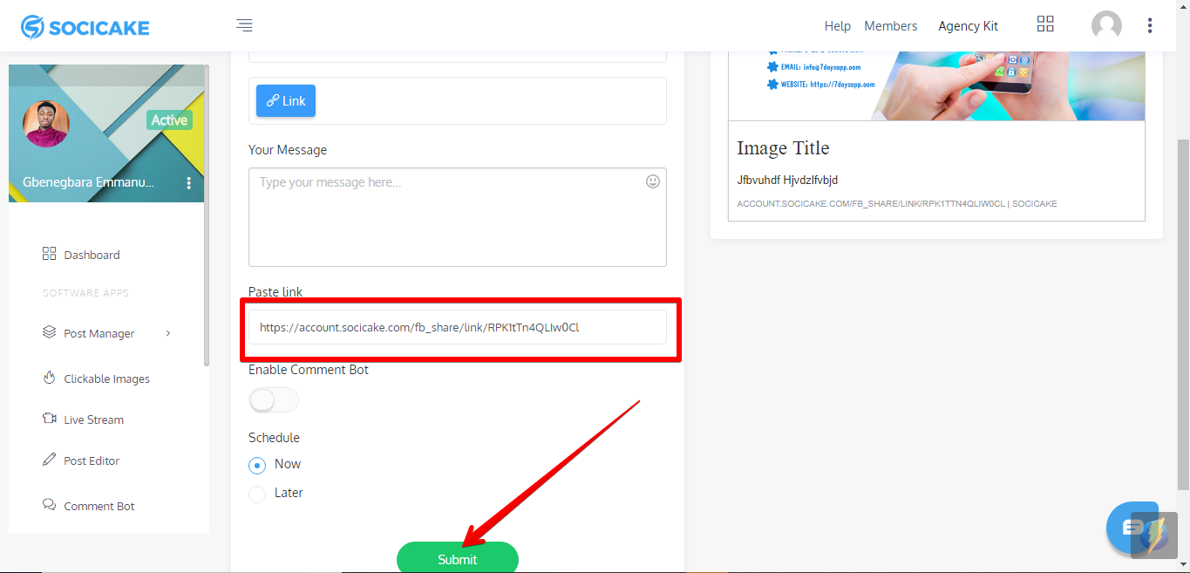Open the Help menu
1190x573 pixels.
click(x=838, y=26)
